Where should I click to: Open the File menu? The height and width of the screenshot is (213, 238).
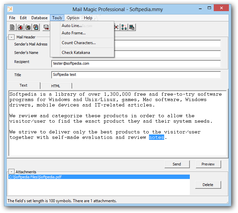(x=12, y=18)
